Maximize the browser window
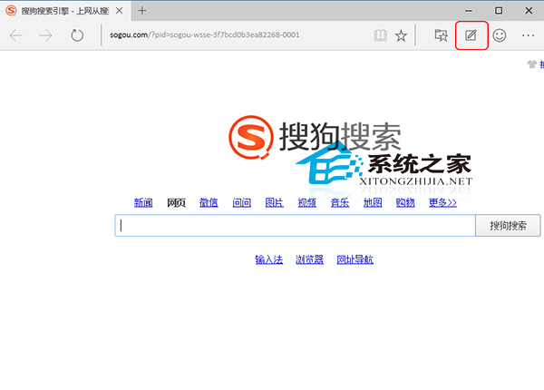The height and width of the screenshot is (390, 544). pos(499,11)
